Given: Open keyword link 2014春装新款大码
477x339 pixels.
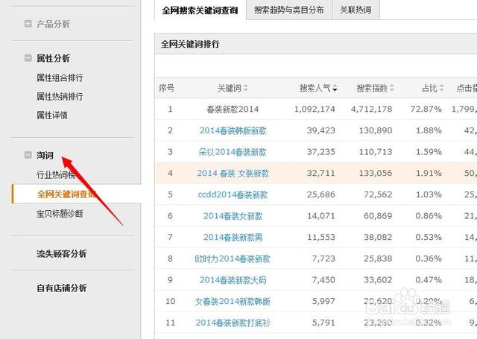Looking at the screenshot, I should click(x=233, y=280).
